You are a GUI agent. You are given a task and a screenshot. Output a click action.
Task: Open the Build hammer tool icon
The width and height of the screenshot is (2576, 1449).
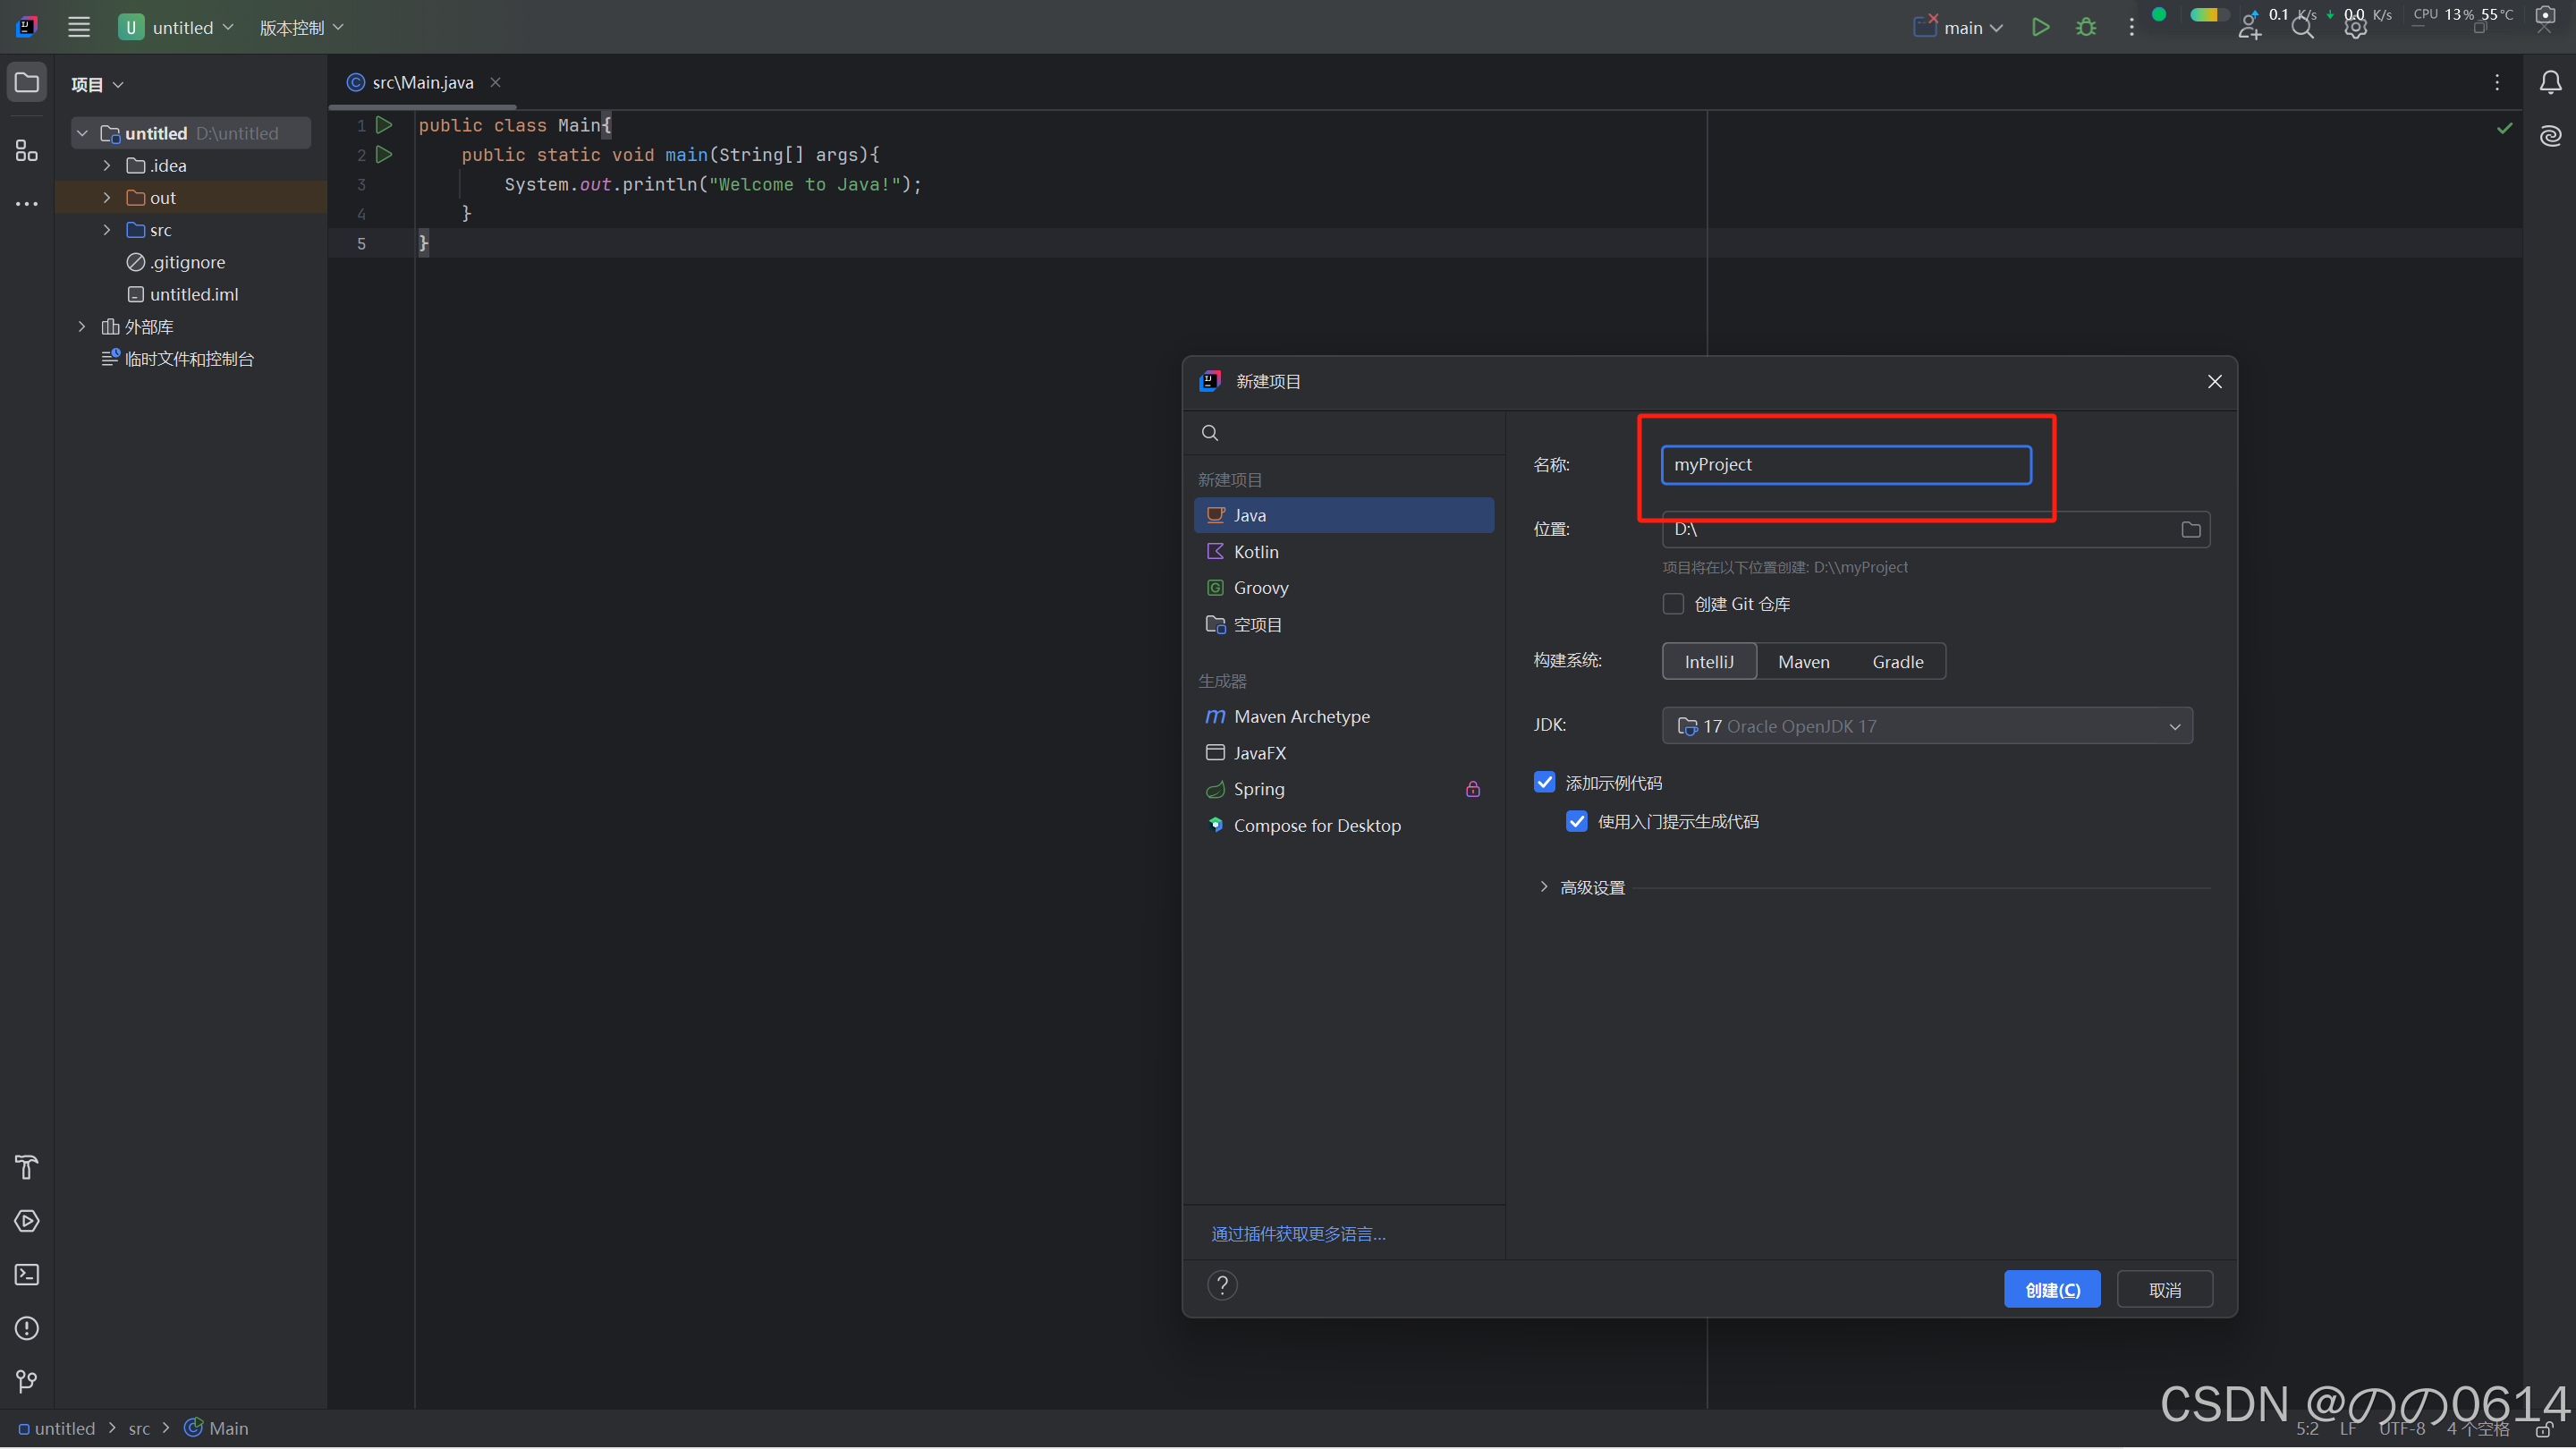pyautogui.click(x=27, y=1167)
